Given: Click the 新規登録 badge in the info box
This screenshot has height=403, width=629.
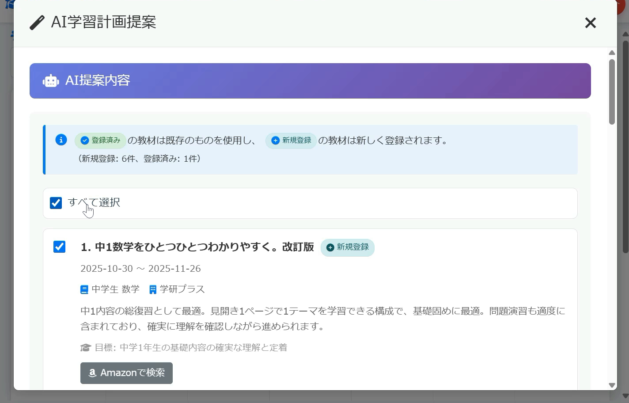Looking at the screenshot, I should tap(291, 141).
